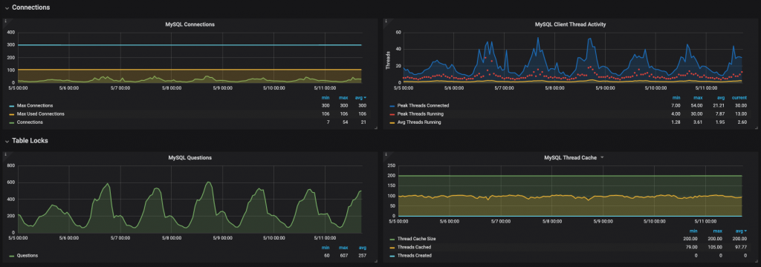
Task: Open the Connections row title
Action: (x=30, y=7)
